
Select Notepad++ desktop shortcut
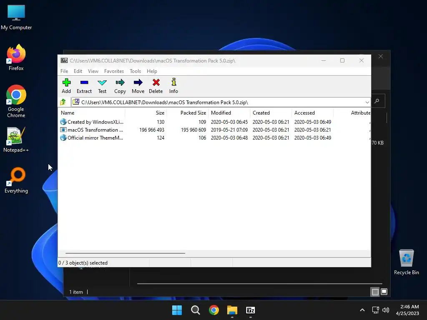(x=16, y=140)
